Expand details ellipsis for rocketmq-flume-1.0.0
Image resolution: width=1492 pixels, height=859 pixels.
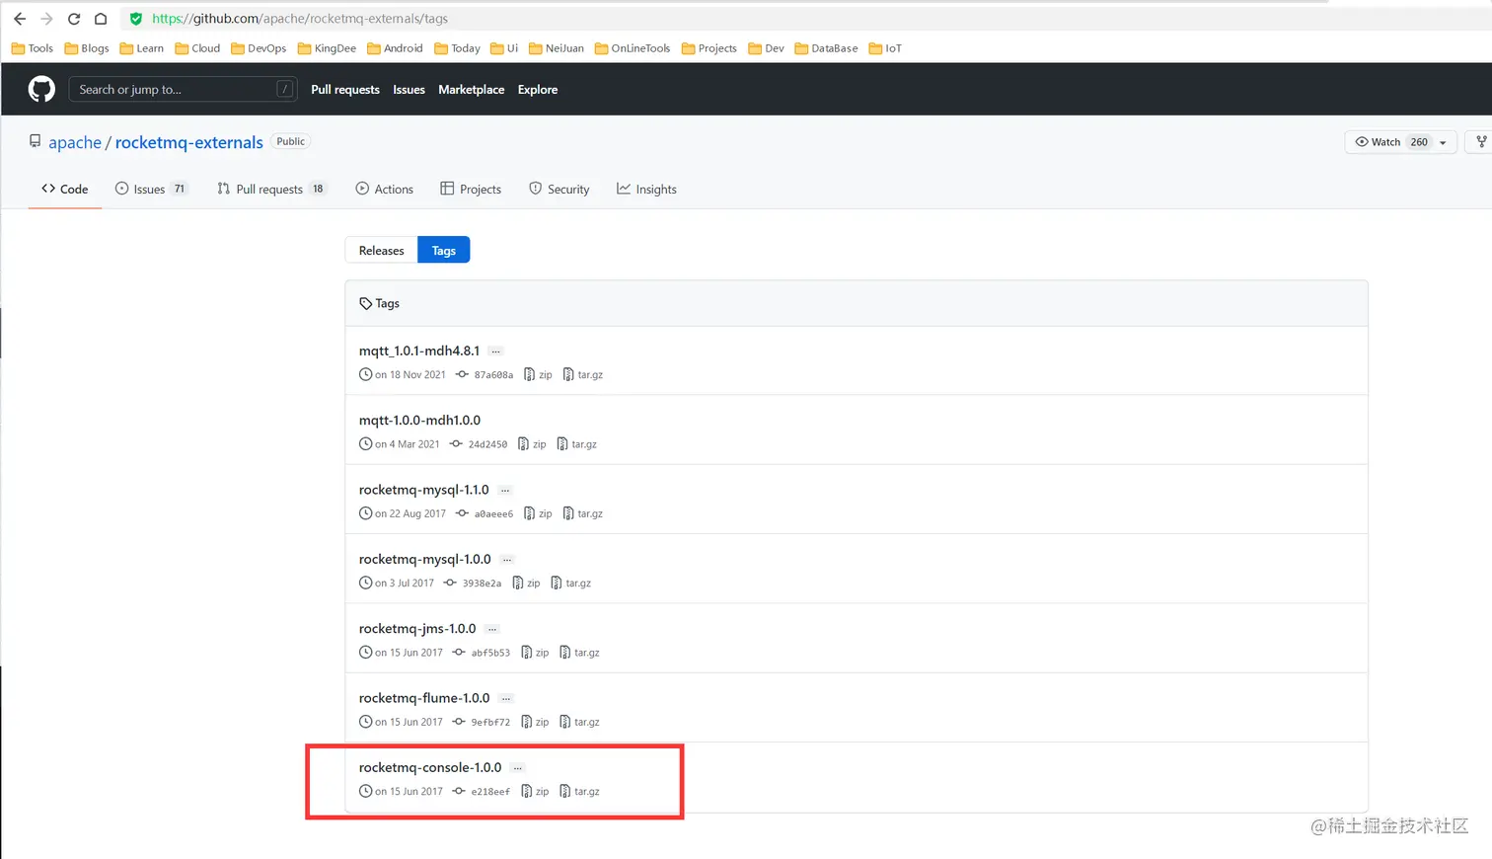(506, 699)
